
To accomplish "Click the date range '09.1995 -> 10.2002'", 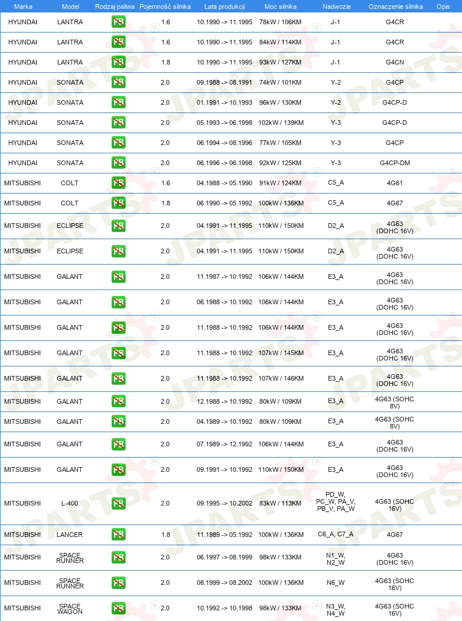I will 225,503.
